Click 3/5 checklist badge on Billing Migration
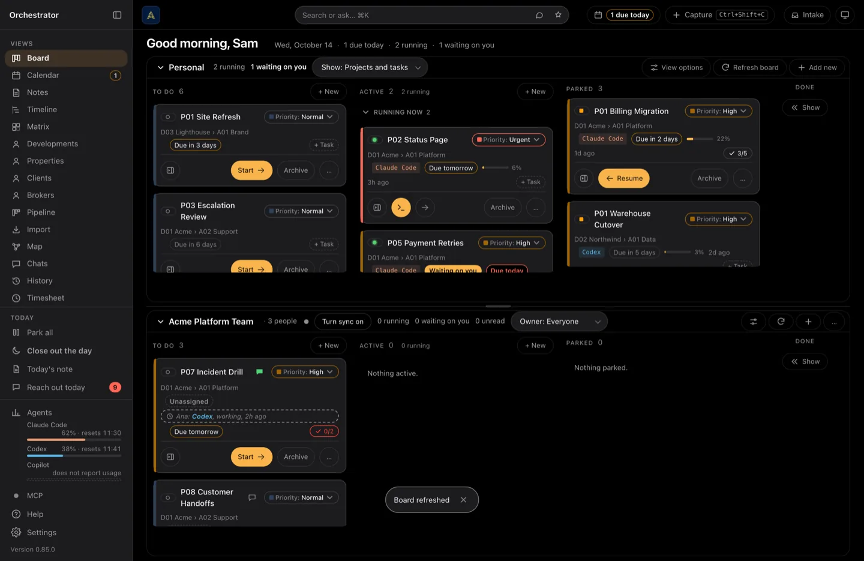864x561 pixels. coord(738,154)
